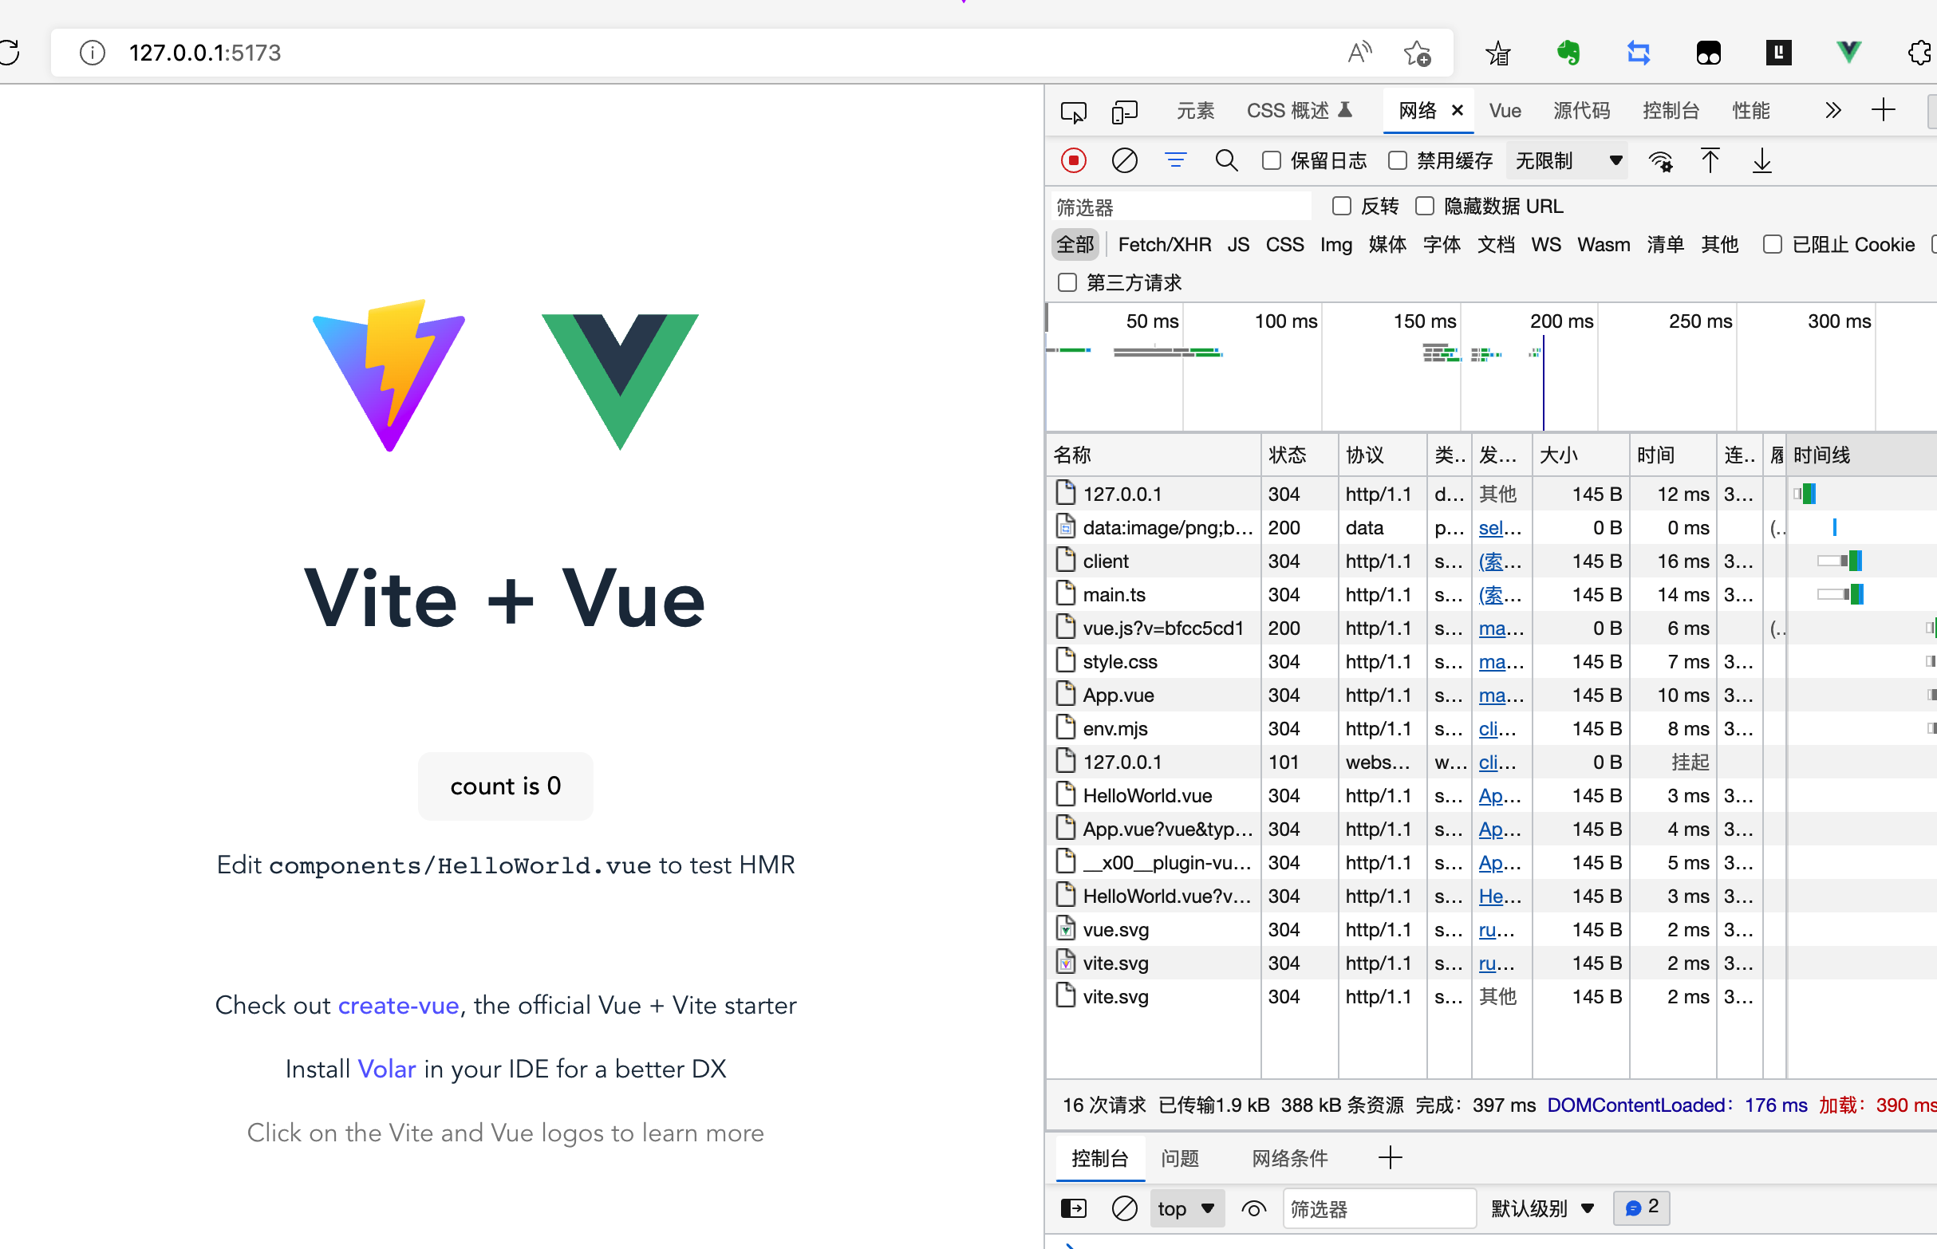Image resolution: width=1937 pixels, height=1249 pixels.
Task: Switch to the CSS 概述 tab
Action: 1299,111
